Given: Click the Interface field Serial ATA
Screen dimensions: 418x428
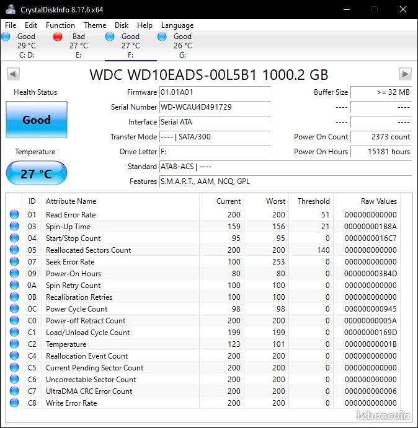Looking at the screenshot, I should [x=215, y=122].
